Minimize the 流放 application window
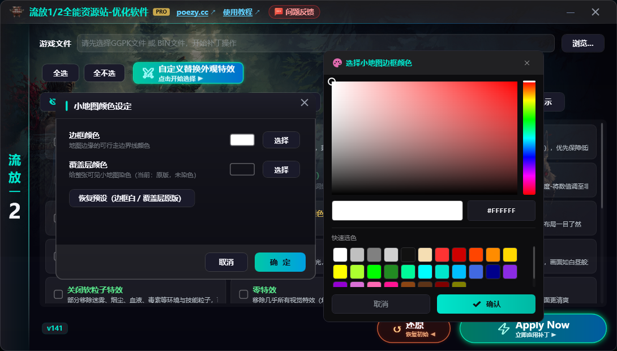 click(x=571, y=12)
